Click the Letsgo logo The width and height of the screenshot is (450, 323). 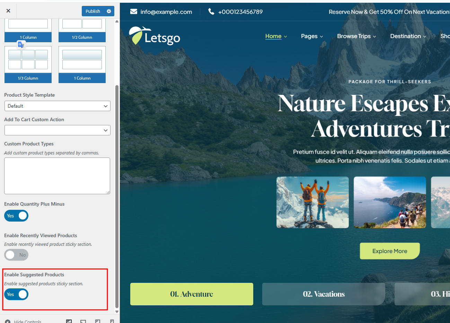click(155, 36)
